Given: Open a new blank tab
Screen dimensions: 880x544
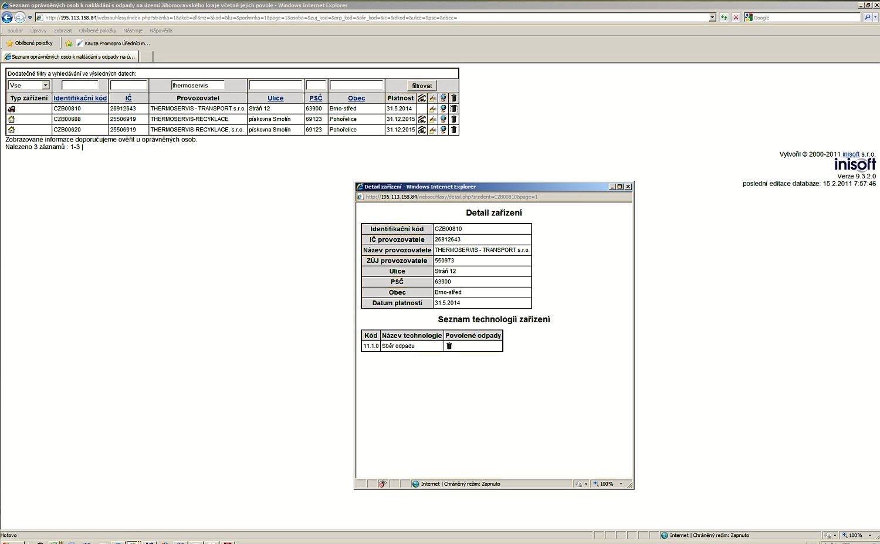Looking at the screenshot, I should coord(146,57).
